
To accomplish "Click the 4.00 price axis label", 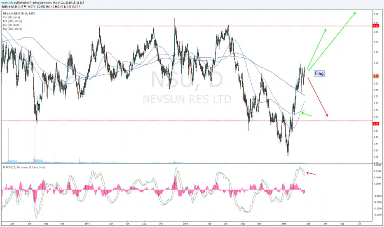I will (376, 42).
